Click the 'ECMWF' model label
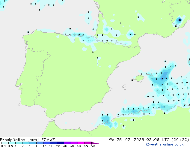 tap(48, 140)
